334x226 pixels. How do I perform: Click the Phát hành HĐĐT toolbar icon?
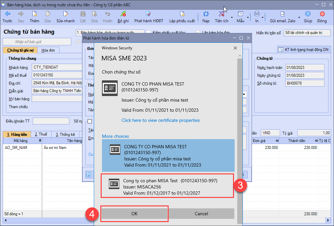(x=149, y=14)
